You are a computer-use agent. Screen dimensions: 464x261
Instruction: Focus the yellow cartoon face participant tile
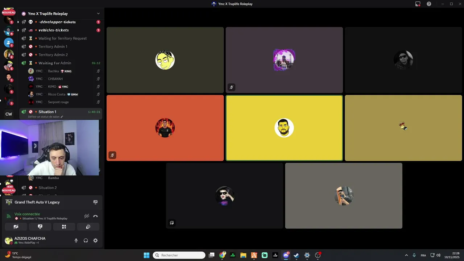point(165,60)
